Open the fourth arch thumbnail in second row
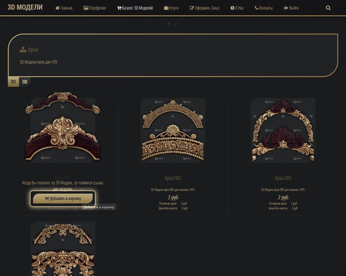 tap(63, 249)
